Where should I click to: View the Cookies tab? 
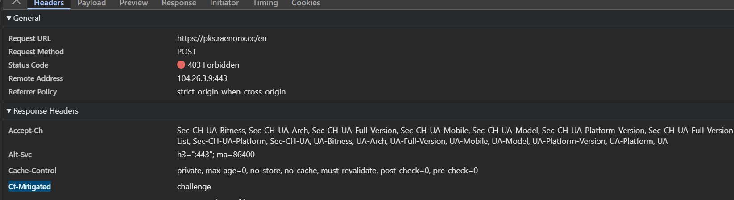click(x=306, y=3)
